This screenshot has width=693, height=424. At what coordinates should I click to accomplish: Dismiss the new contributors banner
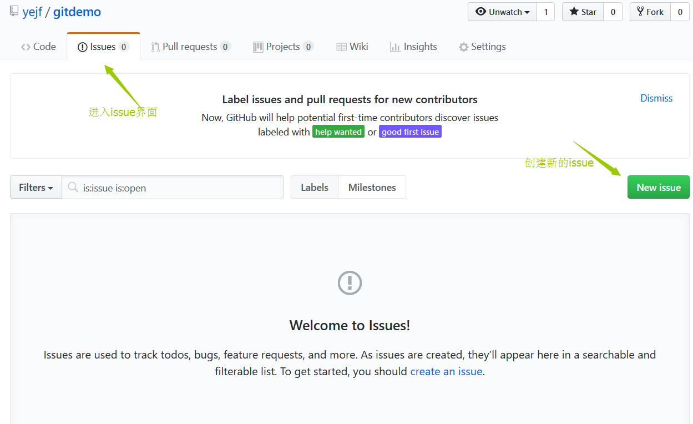[656, 98]
